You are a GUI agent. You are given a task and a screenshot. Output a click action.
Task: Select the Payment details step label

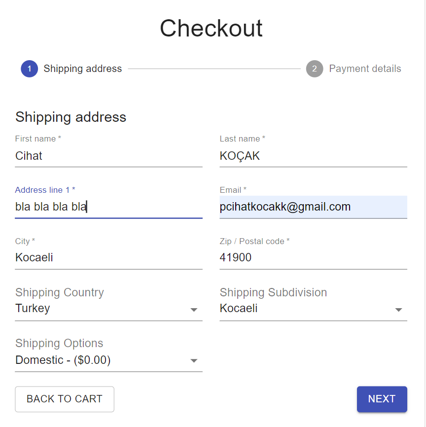coord(365,69)
